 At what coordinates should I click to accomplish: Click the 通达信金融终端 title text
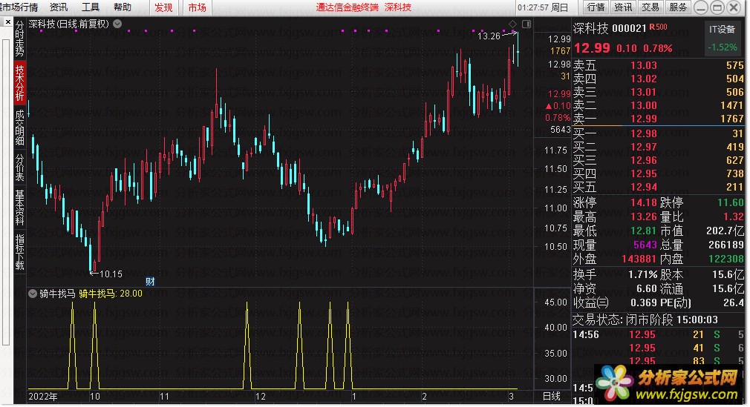(x=347, y=7)
